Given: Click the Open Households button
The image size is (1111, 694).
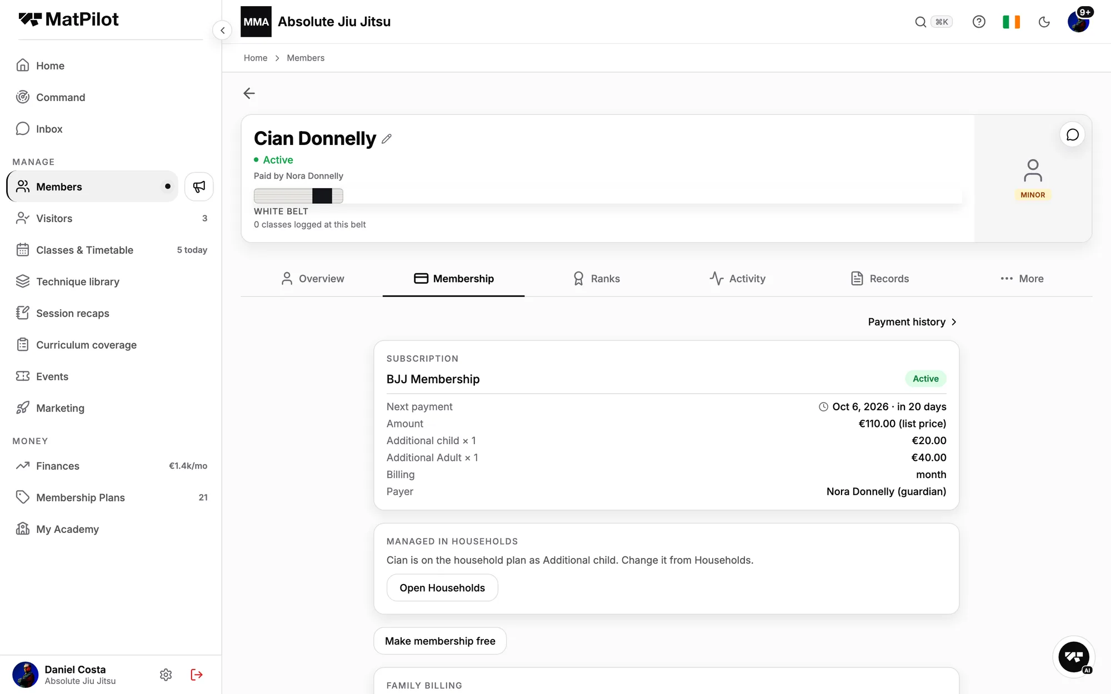Looking at the screenshot, I should (442, 588).
